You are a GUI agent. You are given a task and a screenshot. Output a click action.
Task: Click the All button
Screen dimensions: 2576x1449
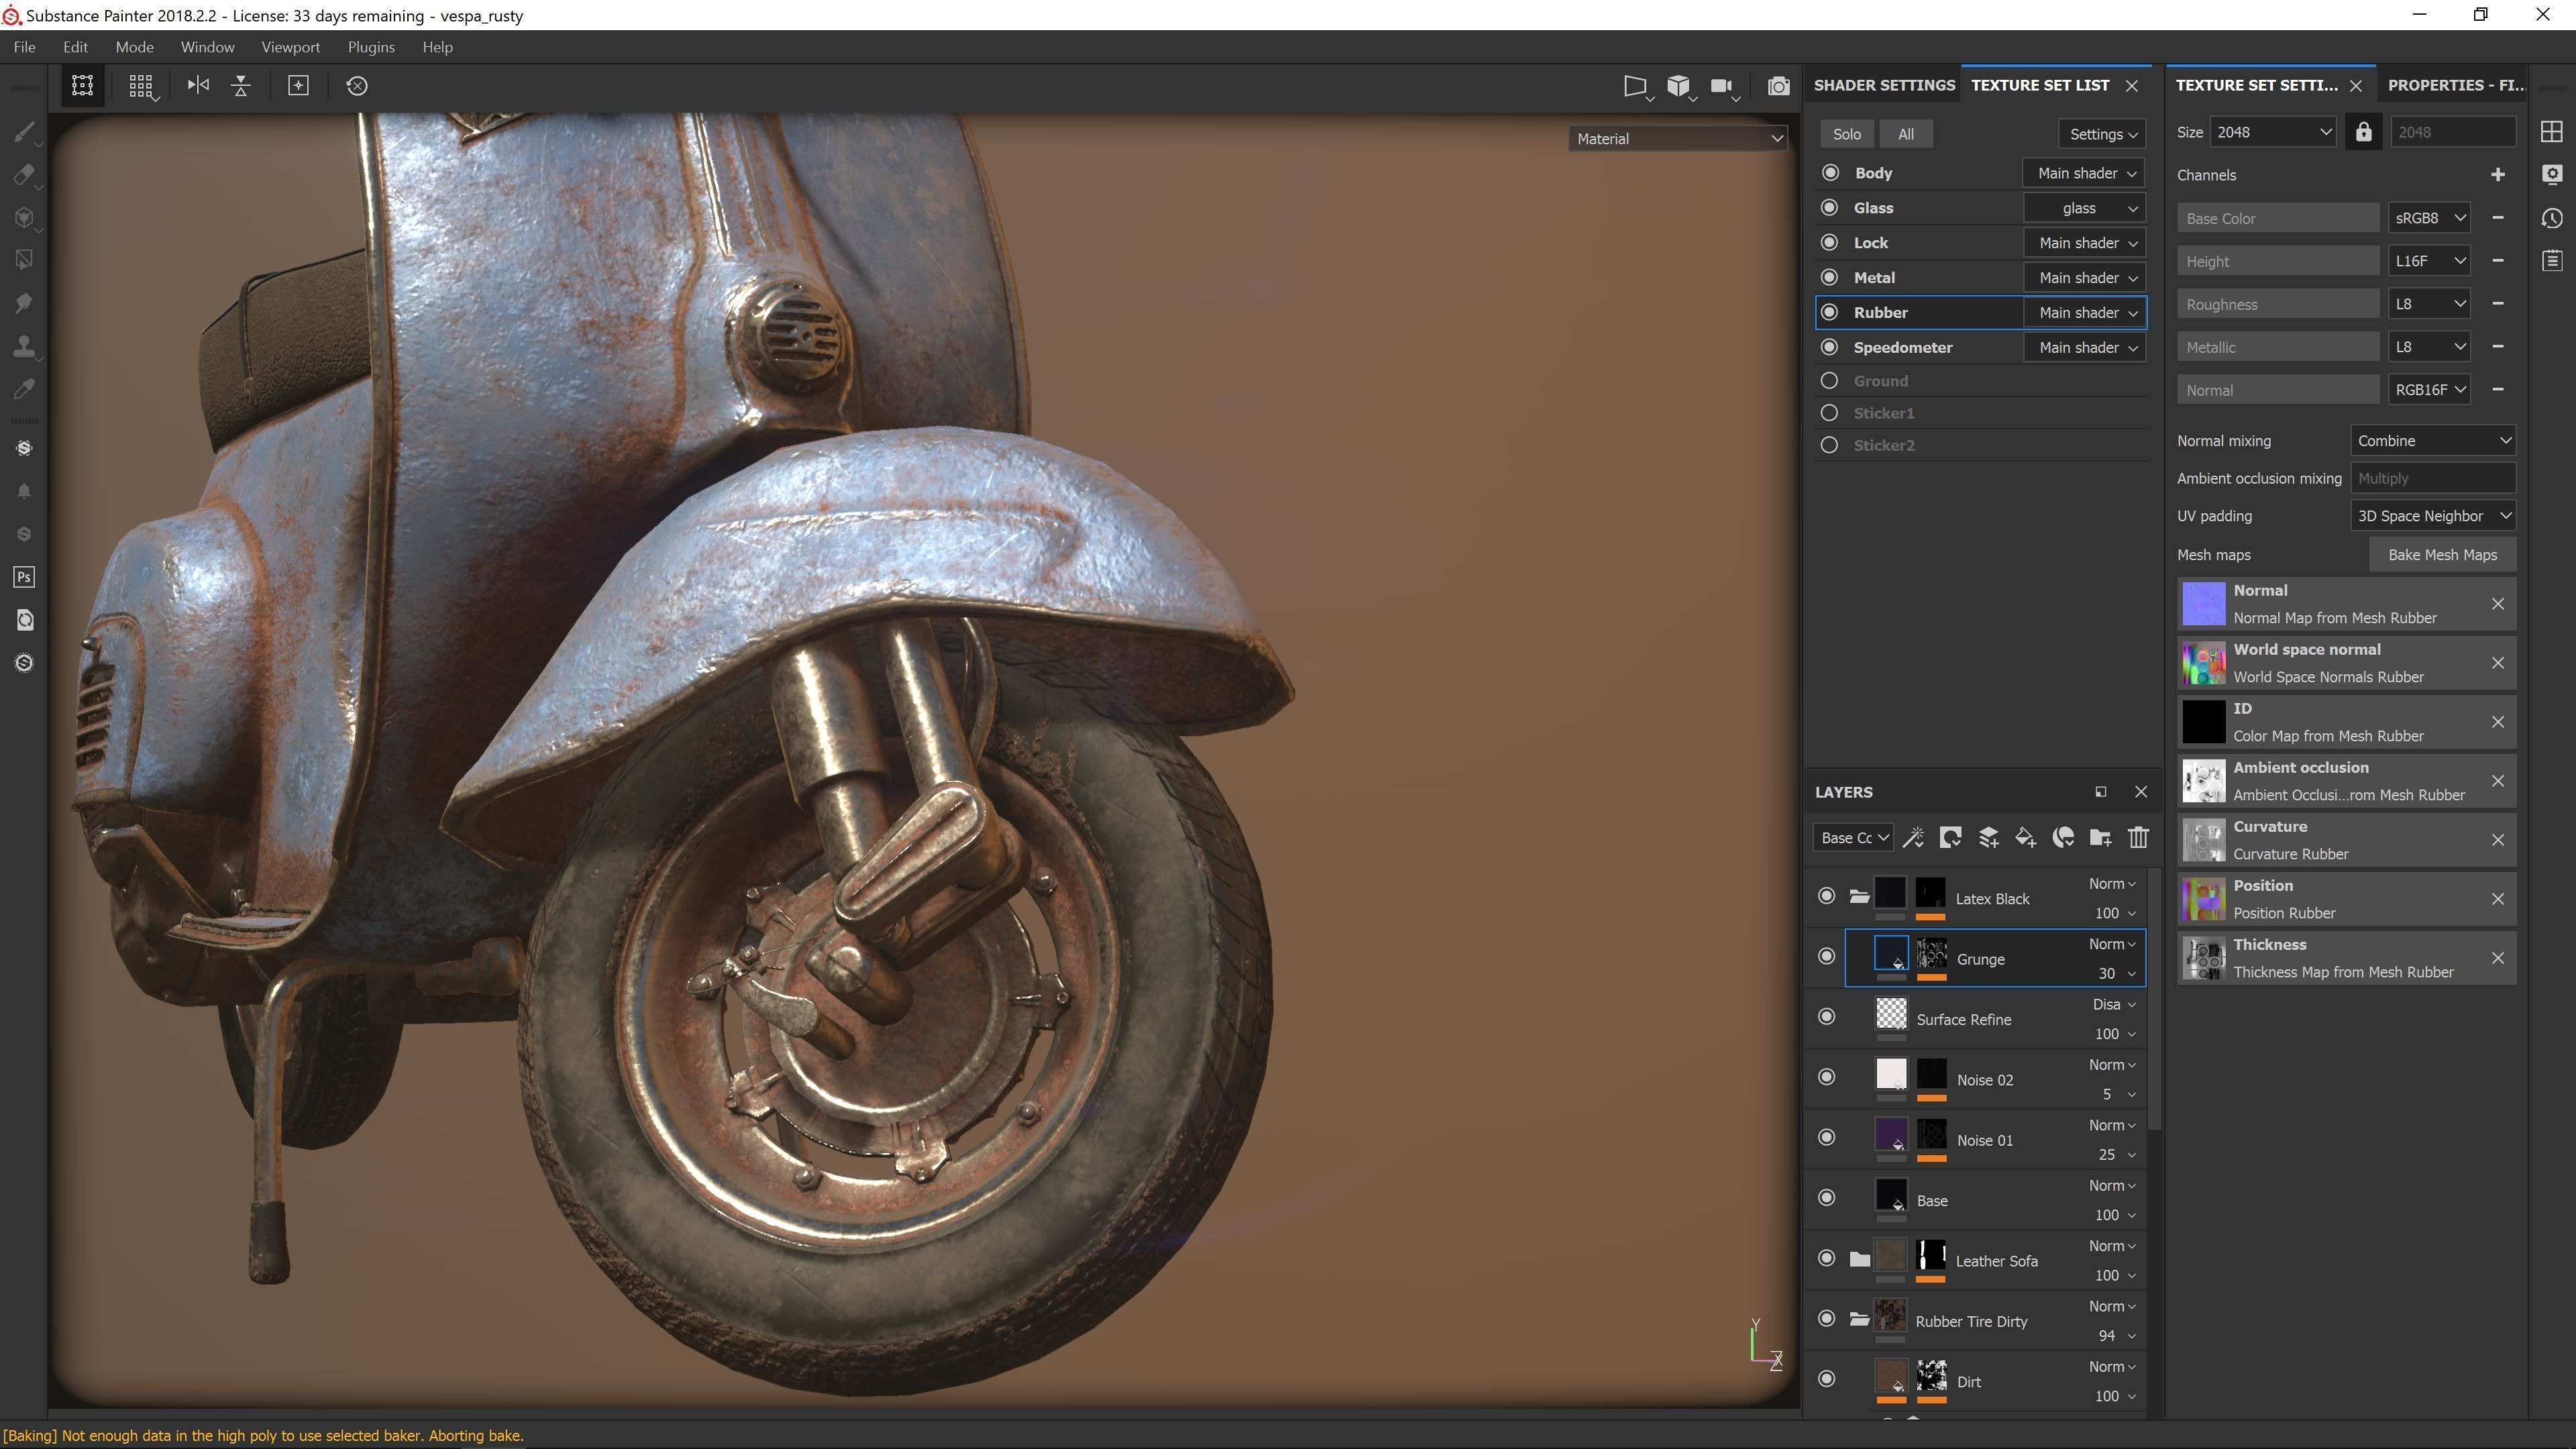(1906, 134)
